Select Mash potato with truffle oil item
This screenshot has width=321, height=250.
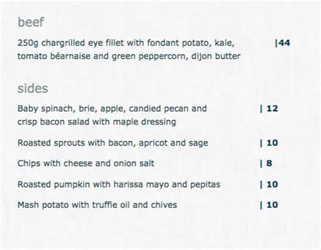[x=98, y=205]
